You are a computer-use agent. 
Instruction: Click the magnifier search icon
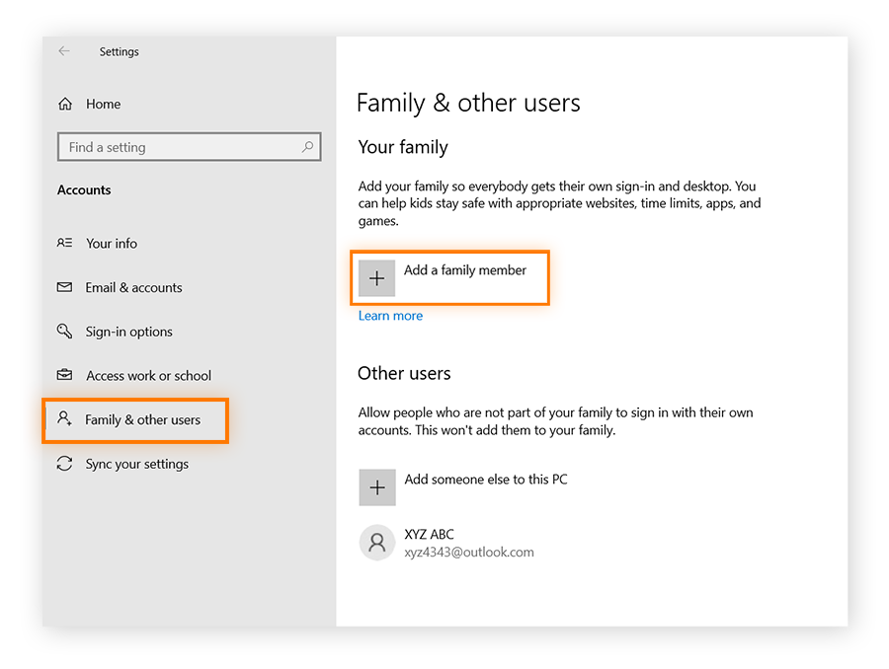click(307, 147)
